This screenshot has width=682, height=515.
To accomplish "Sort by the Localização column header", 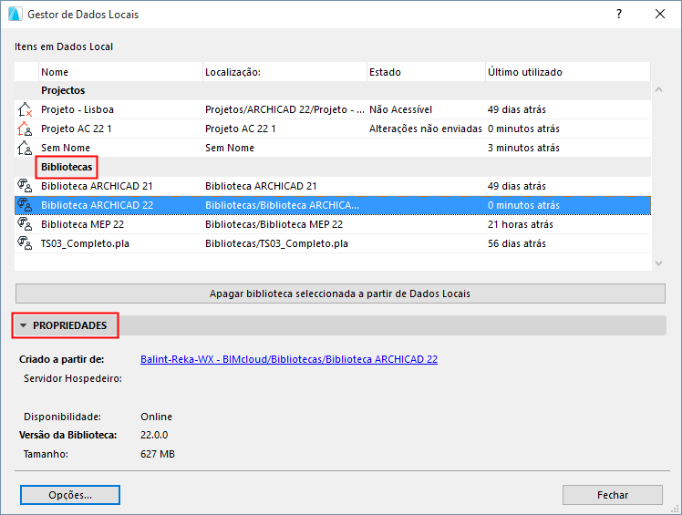I will click(x=284, y=72).
